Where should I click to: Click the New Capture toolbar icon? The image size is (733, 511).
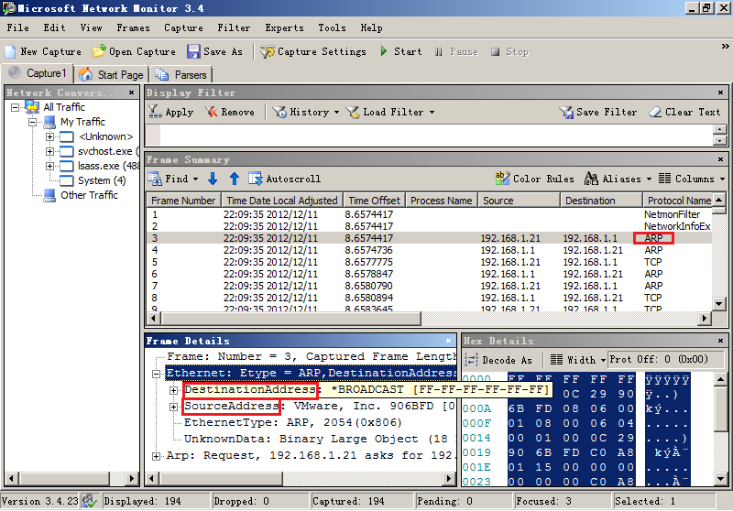[x=10, y=51]
